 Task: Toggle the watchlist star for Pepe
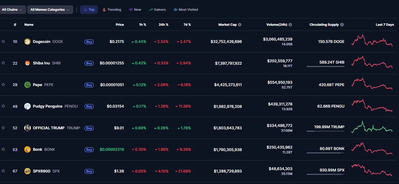point(3,85)
